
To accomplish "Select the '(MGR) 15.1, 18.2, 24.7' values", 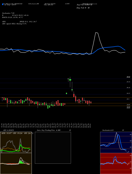I will coord(28,22).
